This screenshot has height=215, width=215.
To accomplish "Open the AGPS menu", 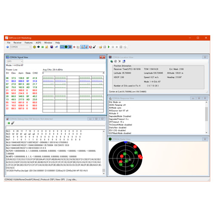I will [38, 43].
